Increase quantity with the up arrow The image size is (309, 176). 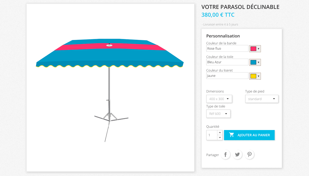click(220, 132)
